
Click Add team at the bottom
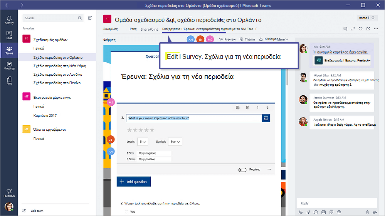click(x=33, y=211)
